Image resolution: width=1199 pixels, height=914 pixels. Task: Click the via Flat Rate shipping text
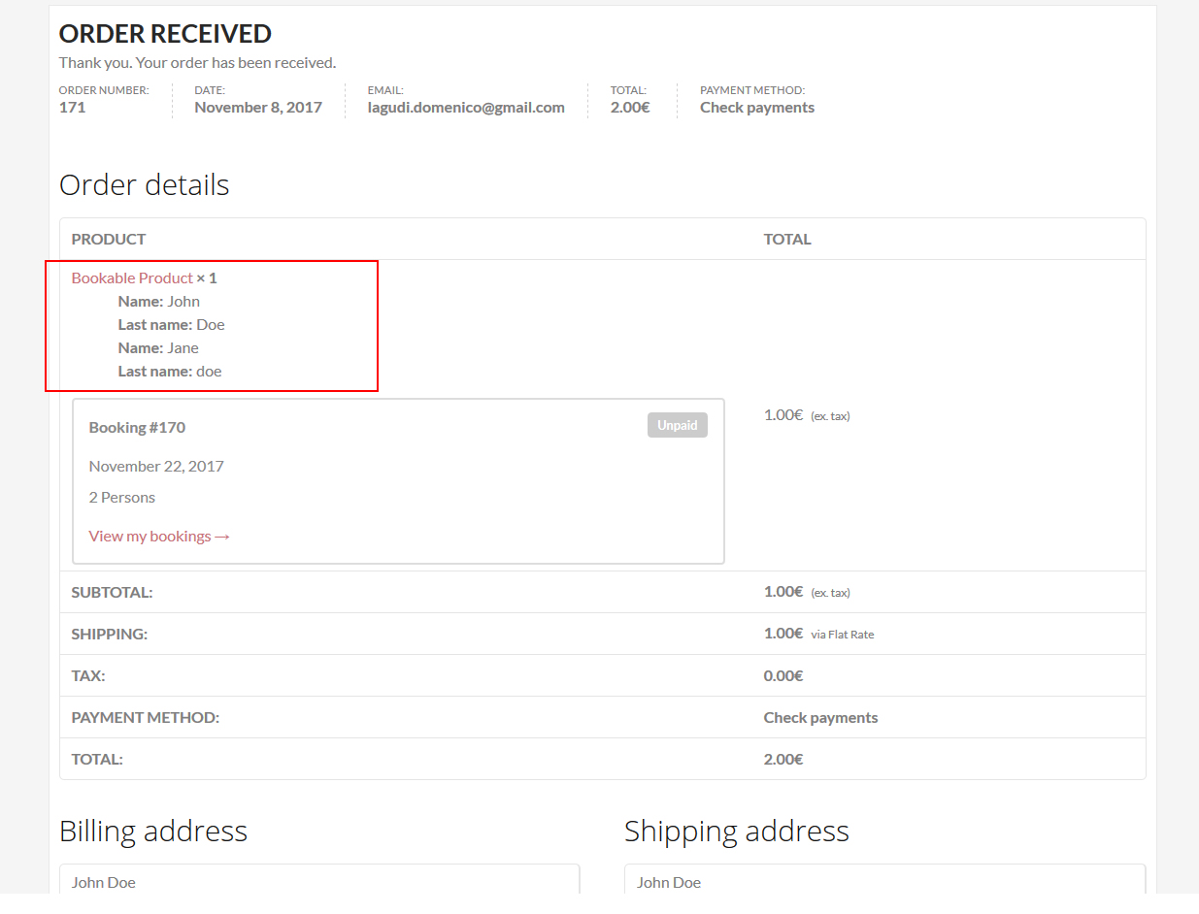coord(842,635)
